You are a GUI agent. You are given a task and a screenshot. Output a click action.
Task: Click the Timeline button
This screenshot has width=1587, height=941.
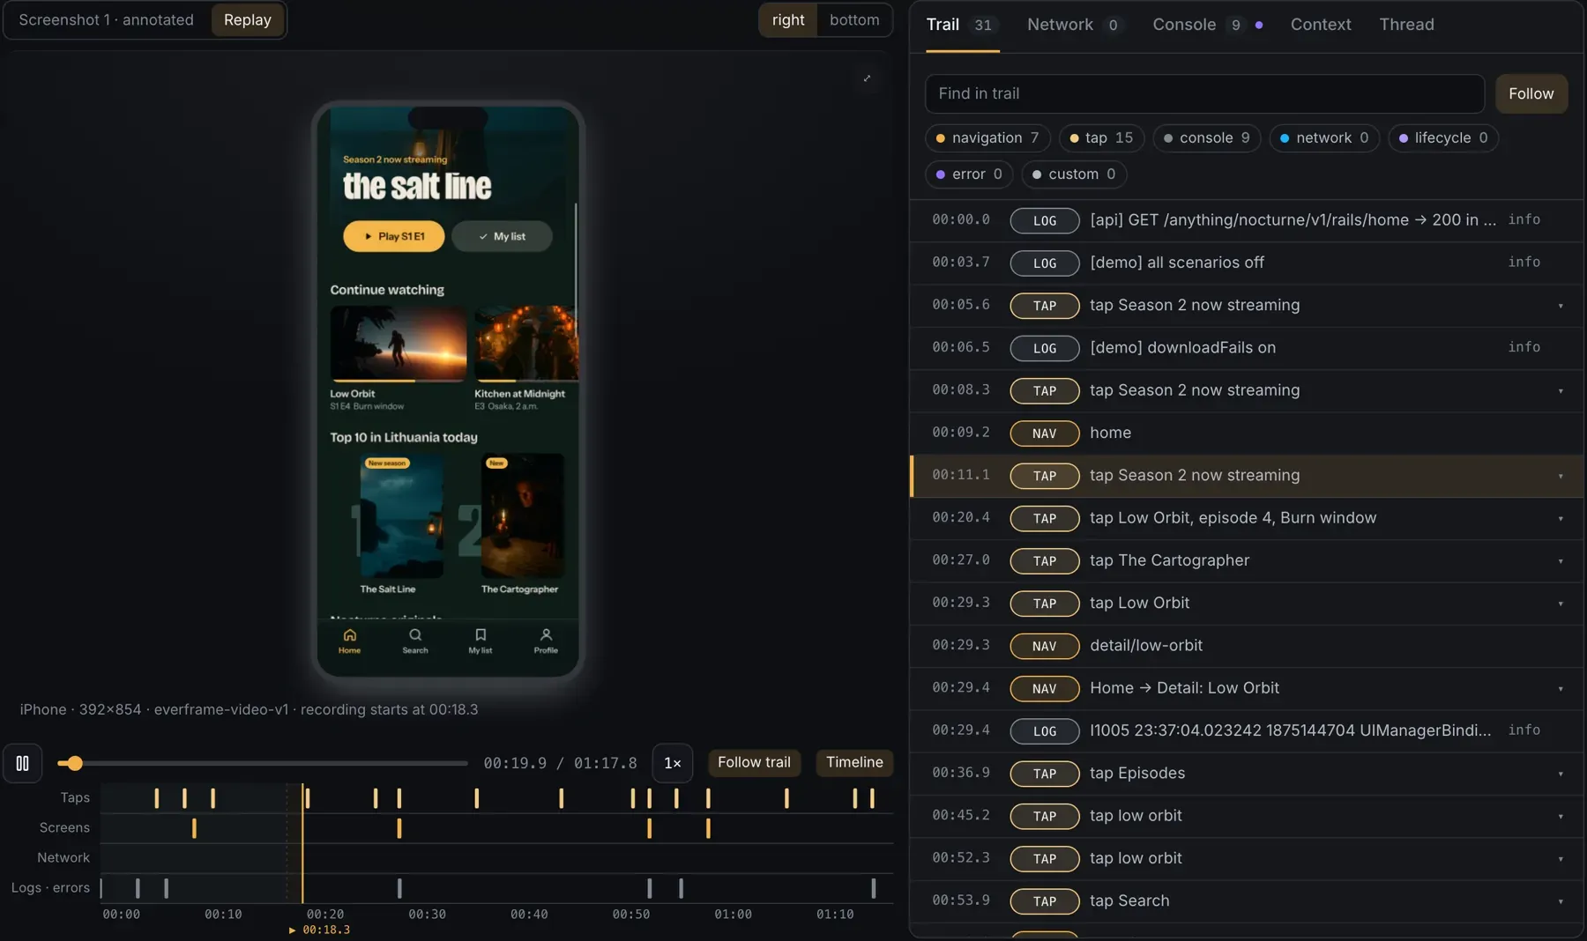854,762
